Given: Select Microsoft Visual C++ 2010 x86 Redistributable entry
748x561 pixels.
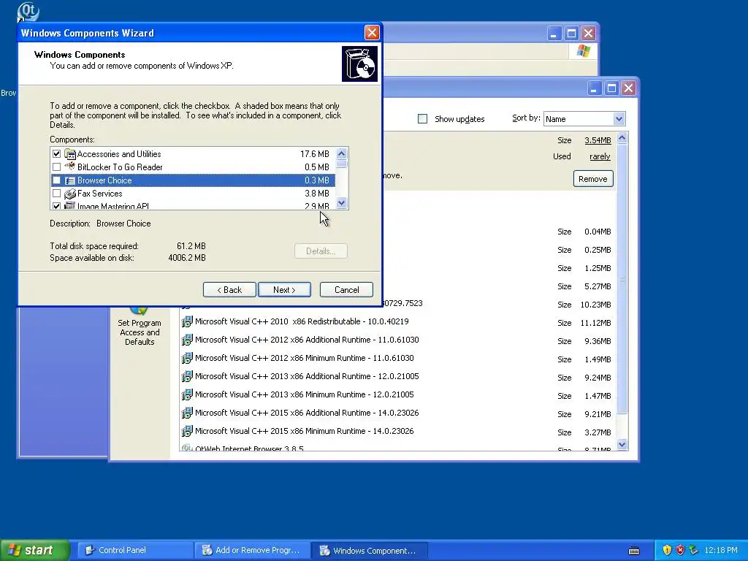Looking at the screenshot, I should (x=302, y=321).
